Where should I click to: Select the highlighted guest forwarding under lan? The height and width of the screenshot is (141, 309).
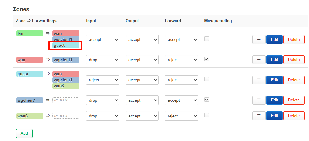(66, 46)
